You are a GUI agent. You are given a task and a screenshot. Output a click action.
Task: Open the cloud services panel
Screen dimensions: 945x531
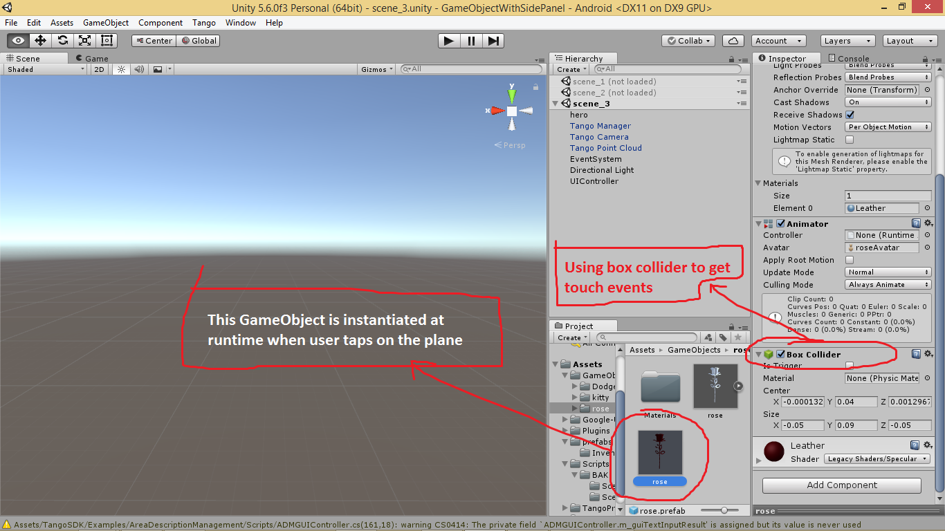coord(733,41)
